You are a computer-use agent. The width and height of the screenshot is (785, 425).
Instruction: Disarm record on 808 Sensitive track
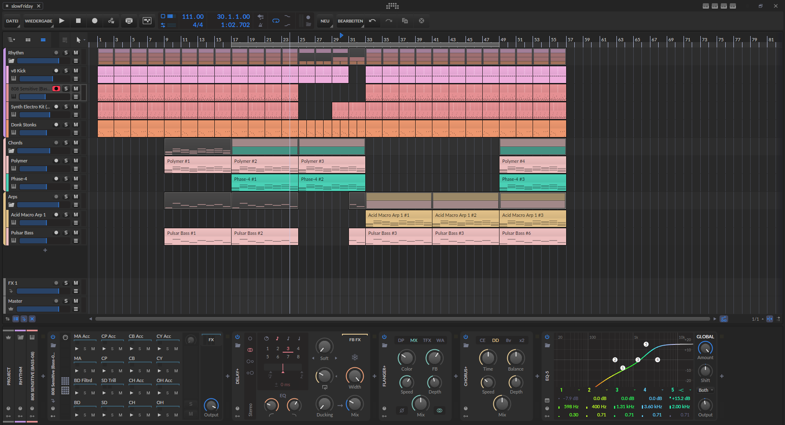click(56, 89)
